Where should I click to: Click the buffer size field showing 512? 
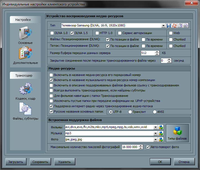tap(148, 53)
